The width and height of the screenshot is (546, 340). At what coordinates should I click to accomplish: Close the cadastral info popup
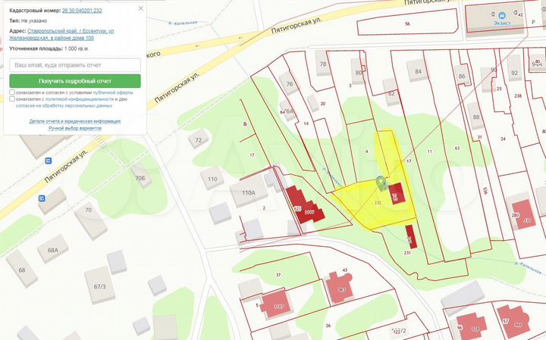pos(142,8)
